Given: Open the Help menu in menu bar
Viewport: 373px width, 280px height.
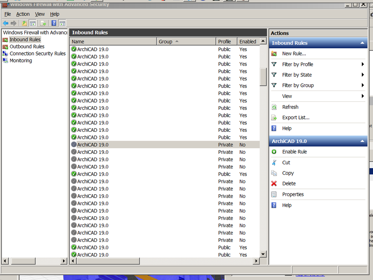Looking at the screenshot, I should pos(55,14).
